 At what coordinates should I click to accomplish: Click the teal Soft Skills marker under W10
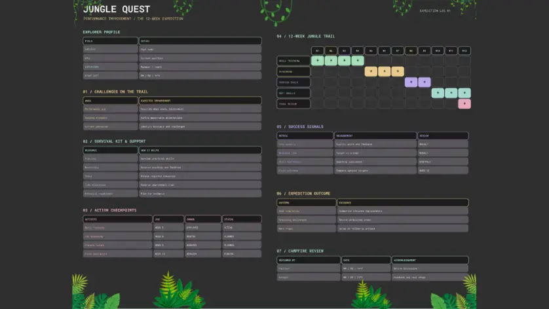pos(438,93)
